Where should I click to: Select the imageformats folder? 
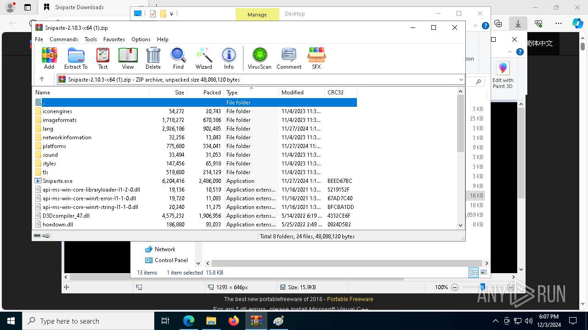[195, 120]
